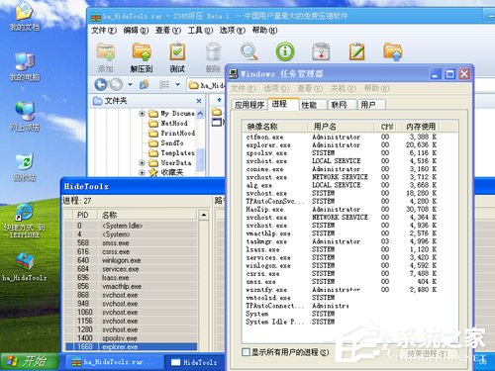495x371 pixels.
Task: Select explorer.exe row in HideToolz
Action: [132, 347]
